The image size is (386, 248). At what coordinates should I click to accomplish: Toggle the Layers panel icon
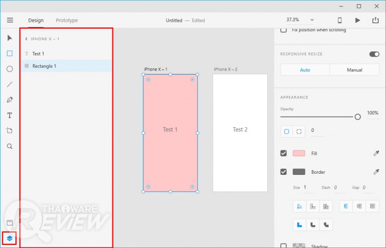(x=10, y=238)
